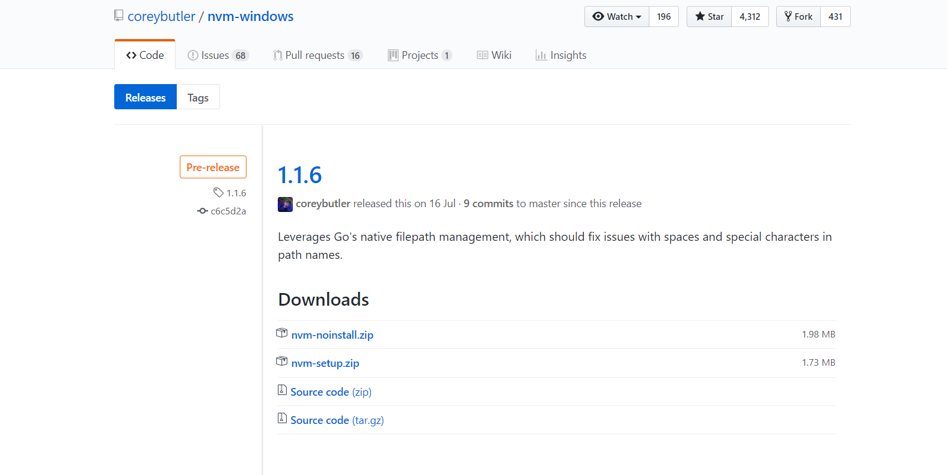This screenshot has height=475, width=947.
Task: Fork the nvm-windows repository
Action: (798, 17)
